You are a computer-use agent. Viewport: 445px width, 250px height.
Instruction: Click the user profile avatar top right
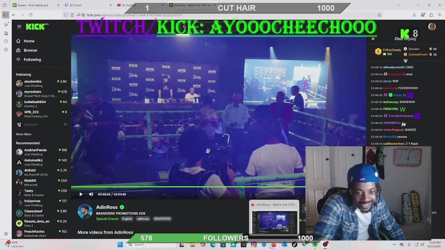pos(432,27)
